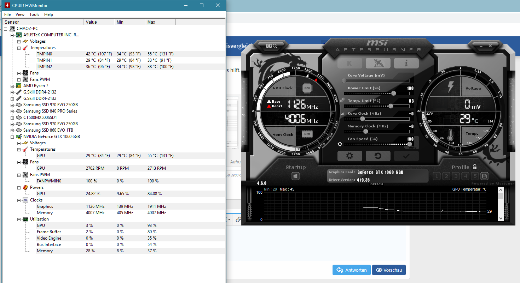Click the Afterburner graph scrollbar up arrow
The image size is (520, 283).
click(501, 189)
